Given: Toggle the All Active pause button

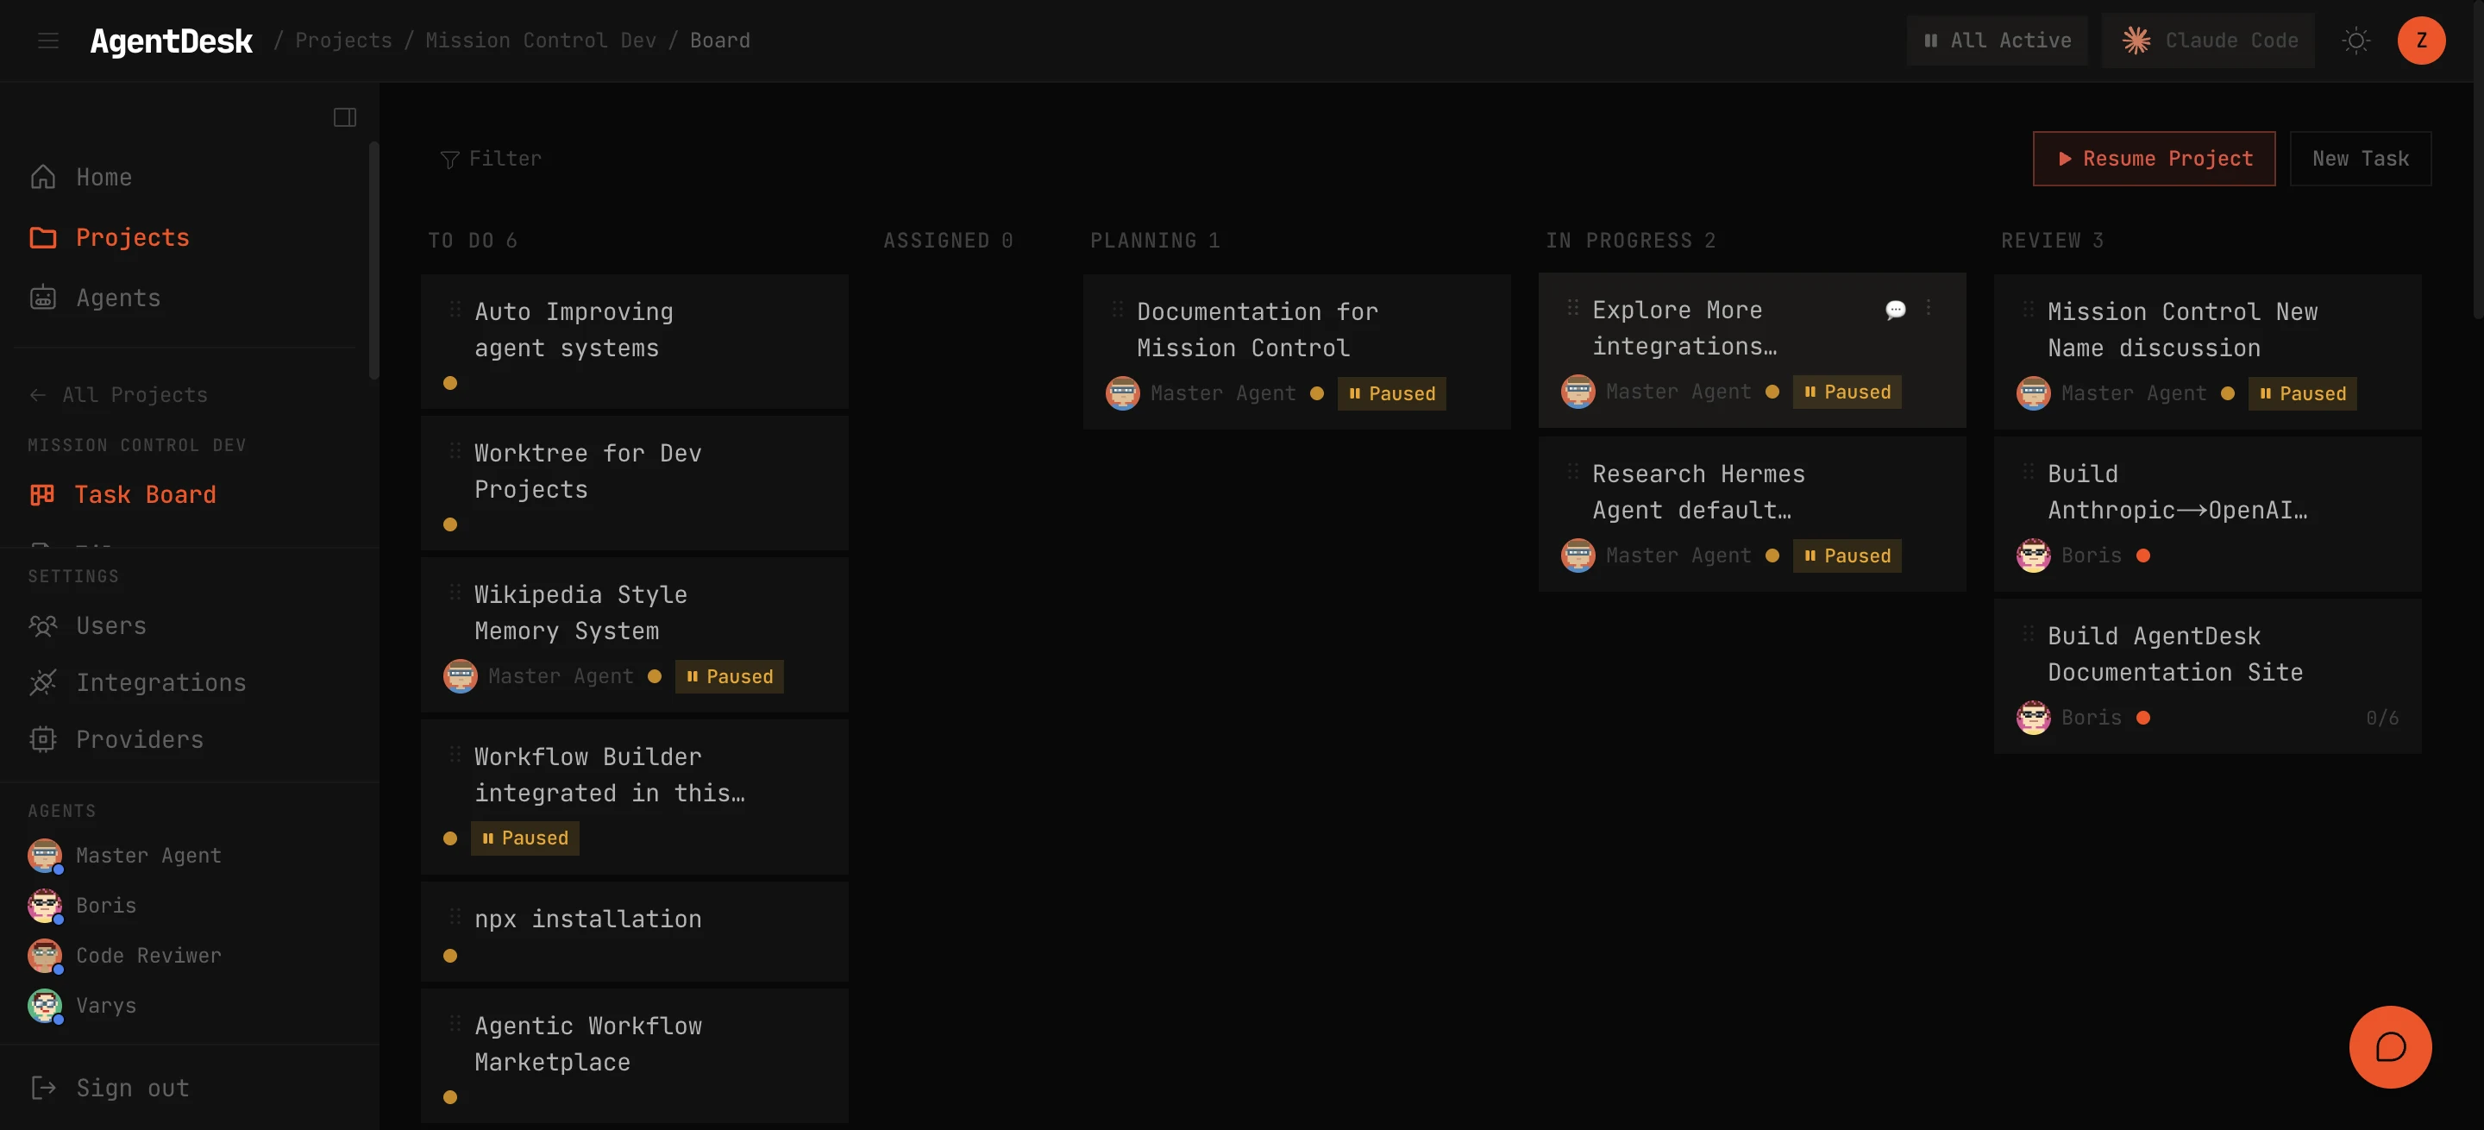Looking at the screenshot, I should pos(1997,41).
